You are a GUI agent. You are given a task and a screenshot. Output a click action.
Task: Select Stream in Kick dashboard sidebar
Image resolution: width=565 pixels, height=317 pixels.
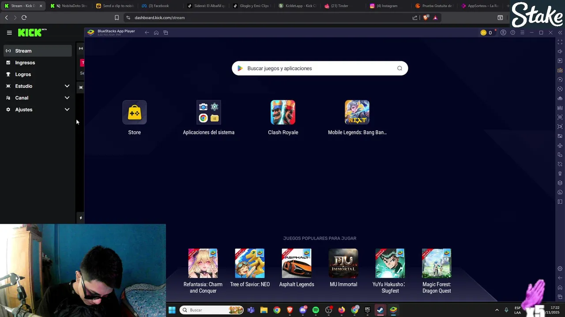[38, 51]
